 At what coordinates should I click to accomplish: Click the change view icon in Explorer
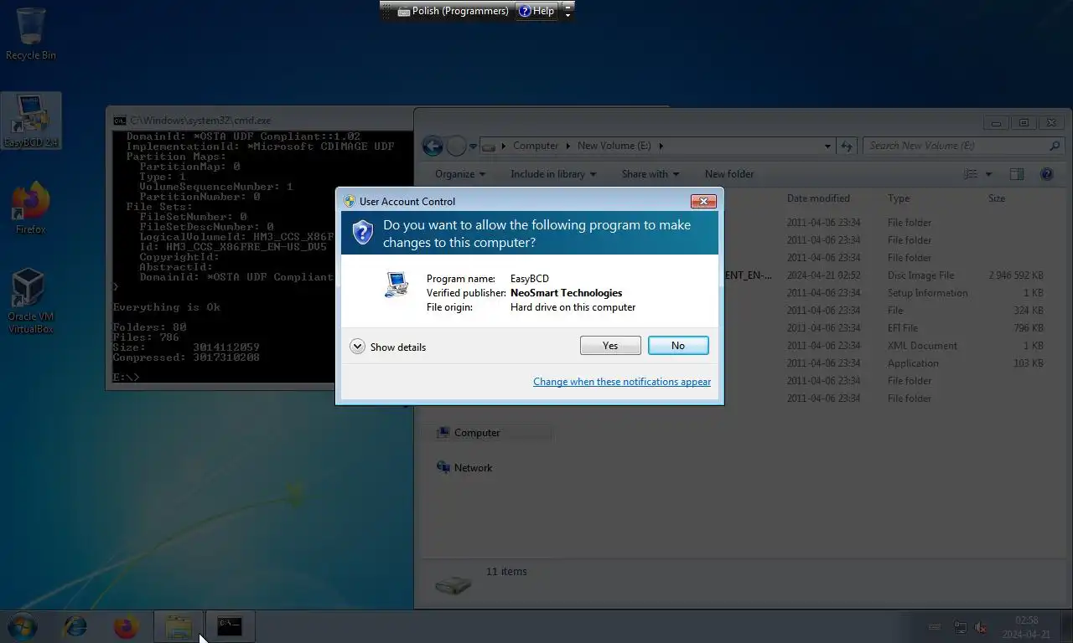click(x=971, y=174)
